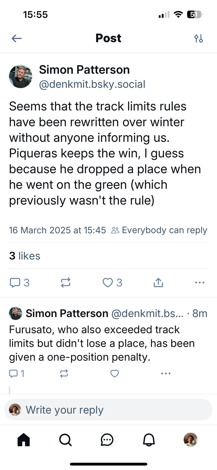Tap the Write your reply field
The height and width of the screenshot is (470, 217).
(x=108, y=410)
